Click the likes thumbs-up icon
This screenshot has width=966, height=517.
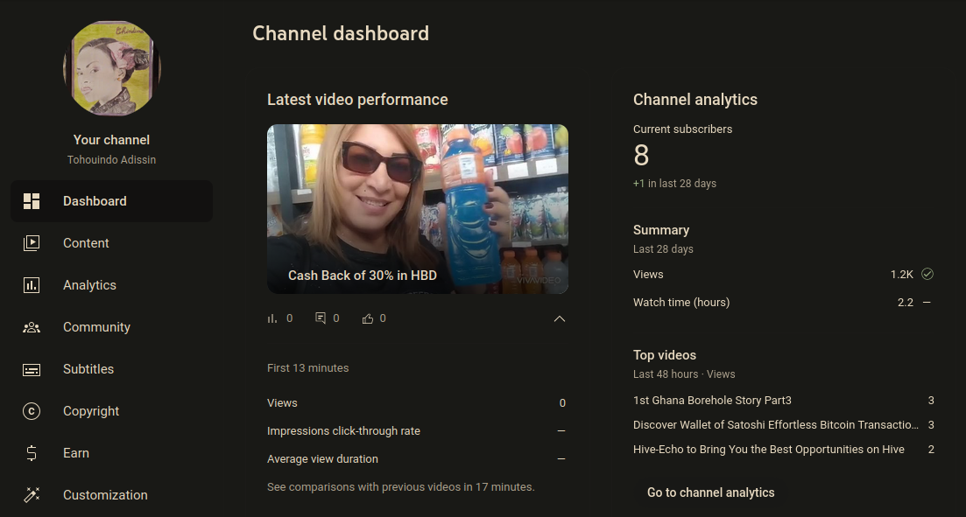click(368, 318)
